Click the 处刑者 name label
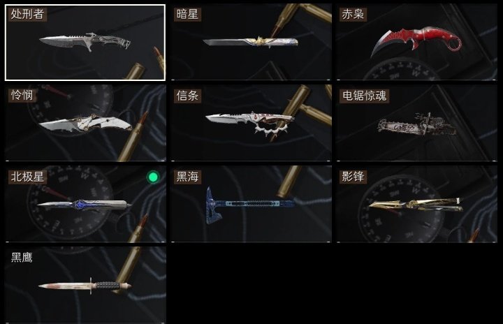 (x=27, y=14)
